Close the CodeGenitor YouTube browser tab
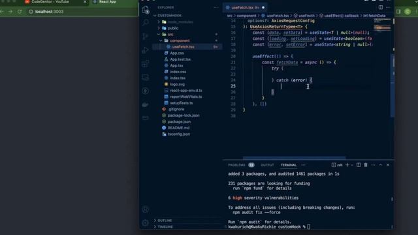This screenshot has width=418, height=235. pyautogui.click(x=85, y=2)
